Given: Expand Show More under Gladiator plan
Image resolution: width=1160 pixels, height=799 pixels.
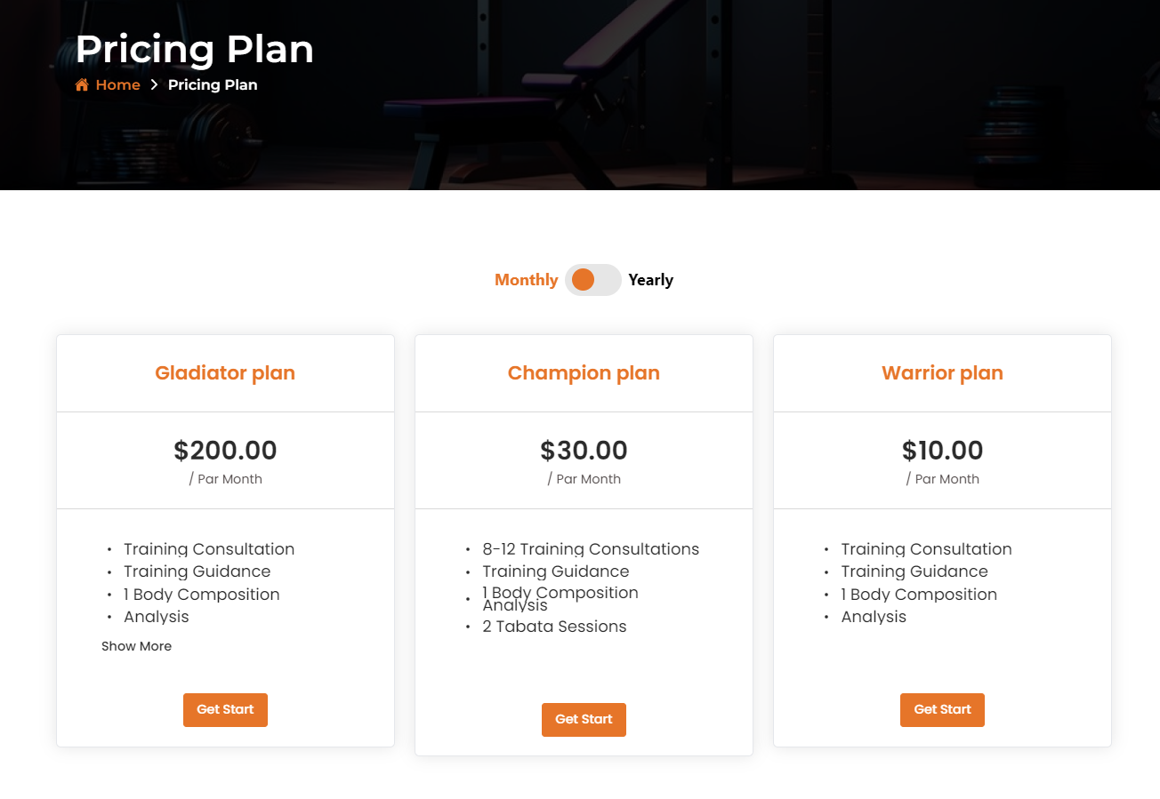Looking at the screenshot, I should tap(136, 646).
